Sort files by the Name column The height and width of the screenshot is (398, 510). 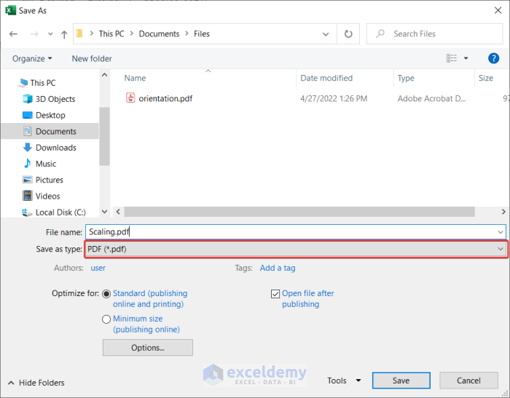coord(135,78)
